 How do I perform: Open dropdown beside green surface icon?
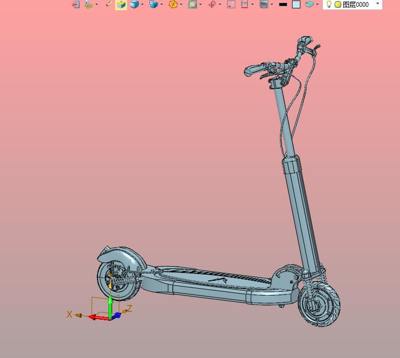pyautogui.click(x=96, y=4)
